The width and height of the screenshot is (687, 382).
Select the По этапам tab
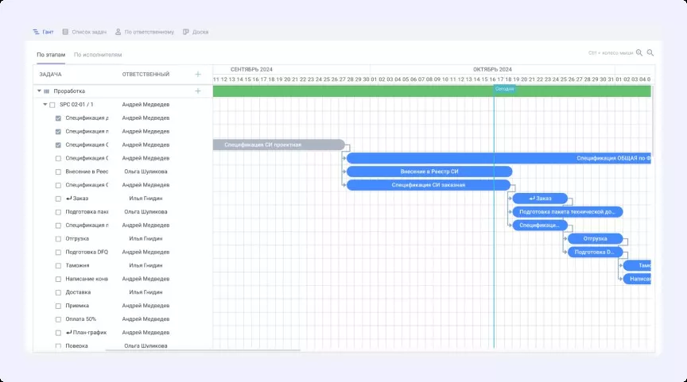click(x=51, y=55)
